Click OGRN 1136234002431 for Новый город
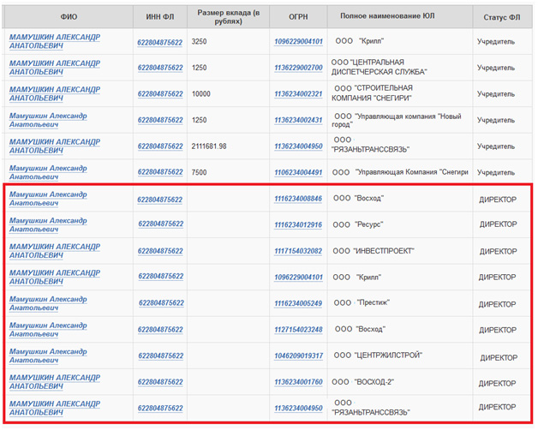Screen dimensions: 538x430 tap(298, 120)
